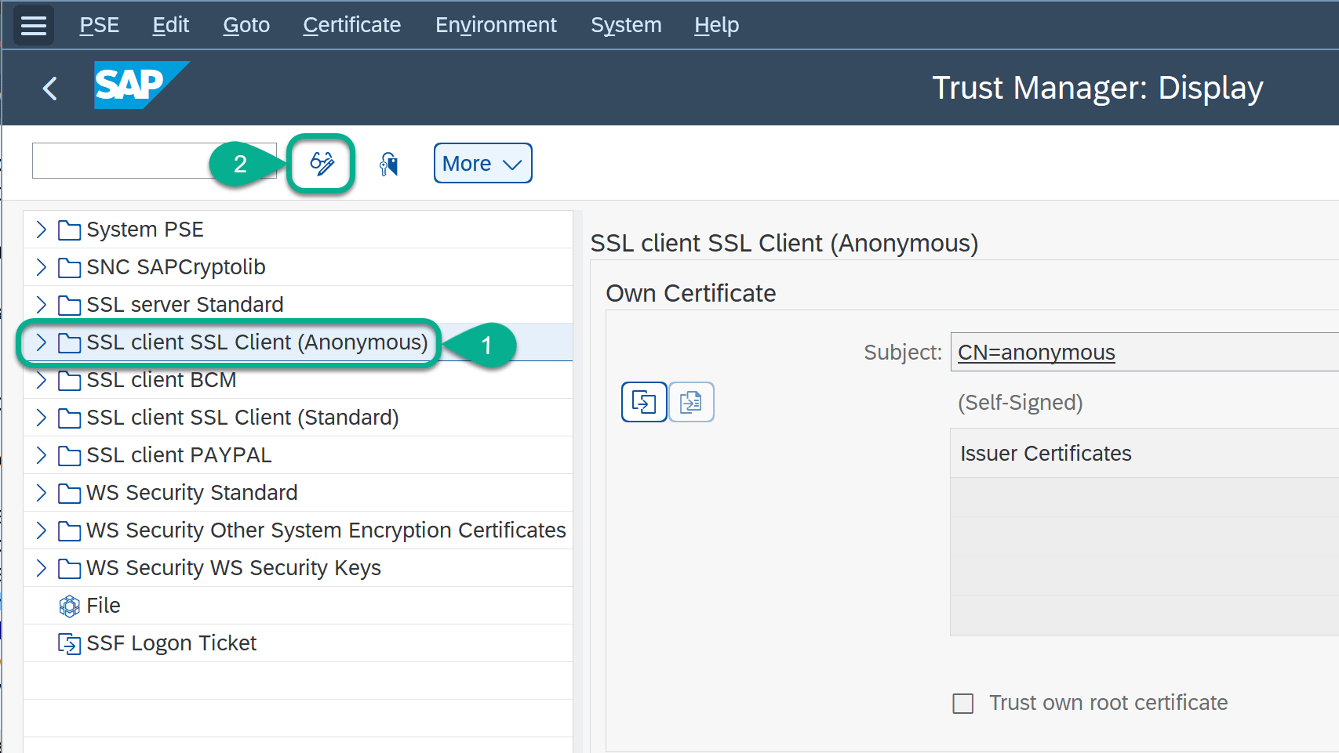The image size is (1339, 753).
Task: Select the File cube icon entry
Action: pos(70,606)
